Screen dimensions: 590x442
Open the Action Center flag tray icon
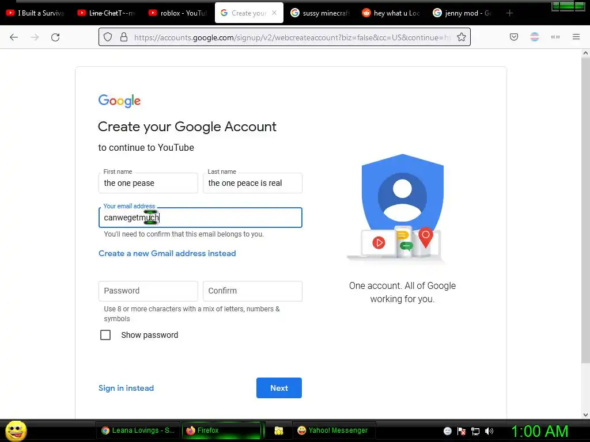tap(462, 431)
